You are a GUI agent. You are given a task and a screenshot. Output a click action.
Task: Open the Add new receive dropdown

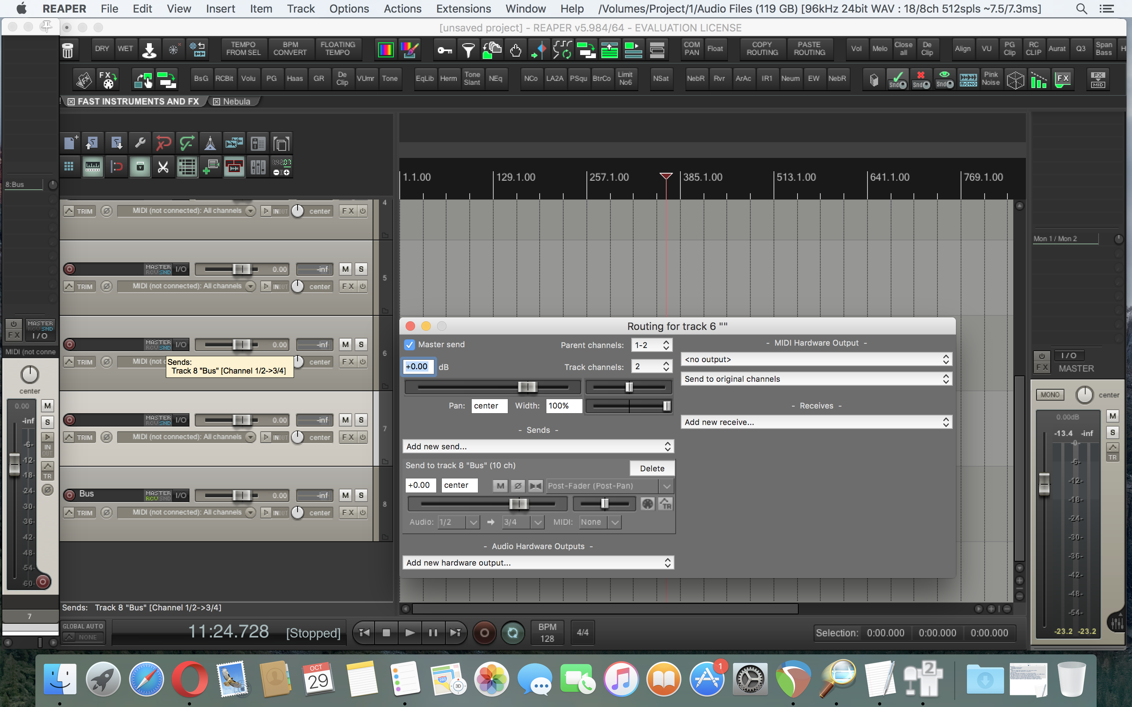coord(816,422)
